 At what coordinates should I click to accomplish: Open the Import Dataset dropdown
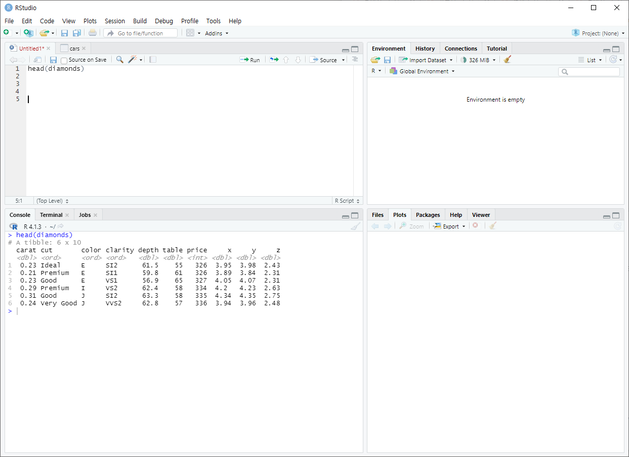[x=425, y=60]
